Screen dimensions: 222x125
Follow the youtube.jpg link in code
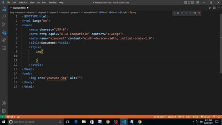tap(57, 78)
